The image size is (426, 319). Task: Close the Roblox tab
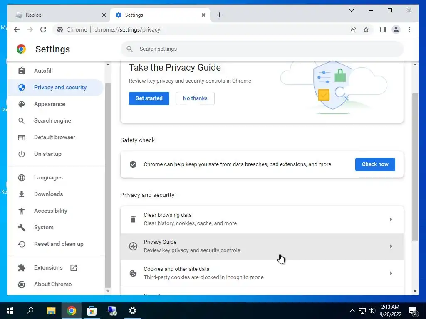point(104,15)
